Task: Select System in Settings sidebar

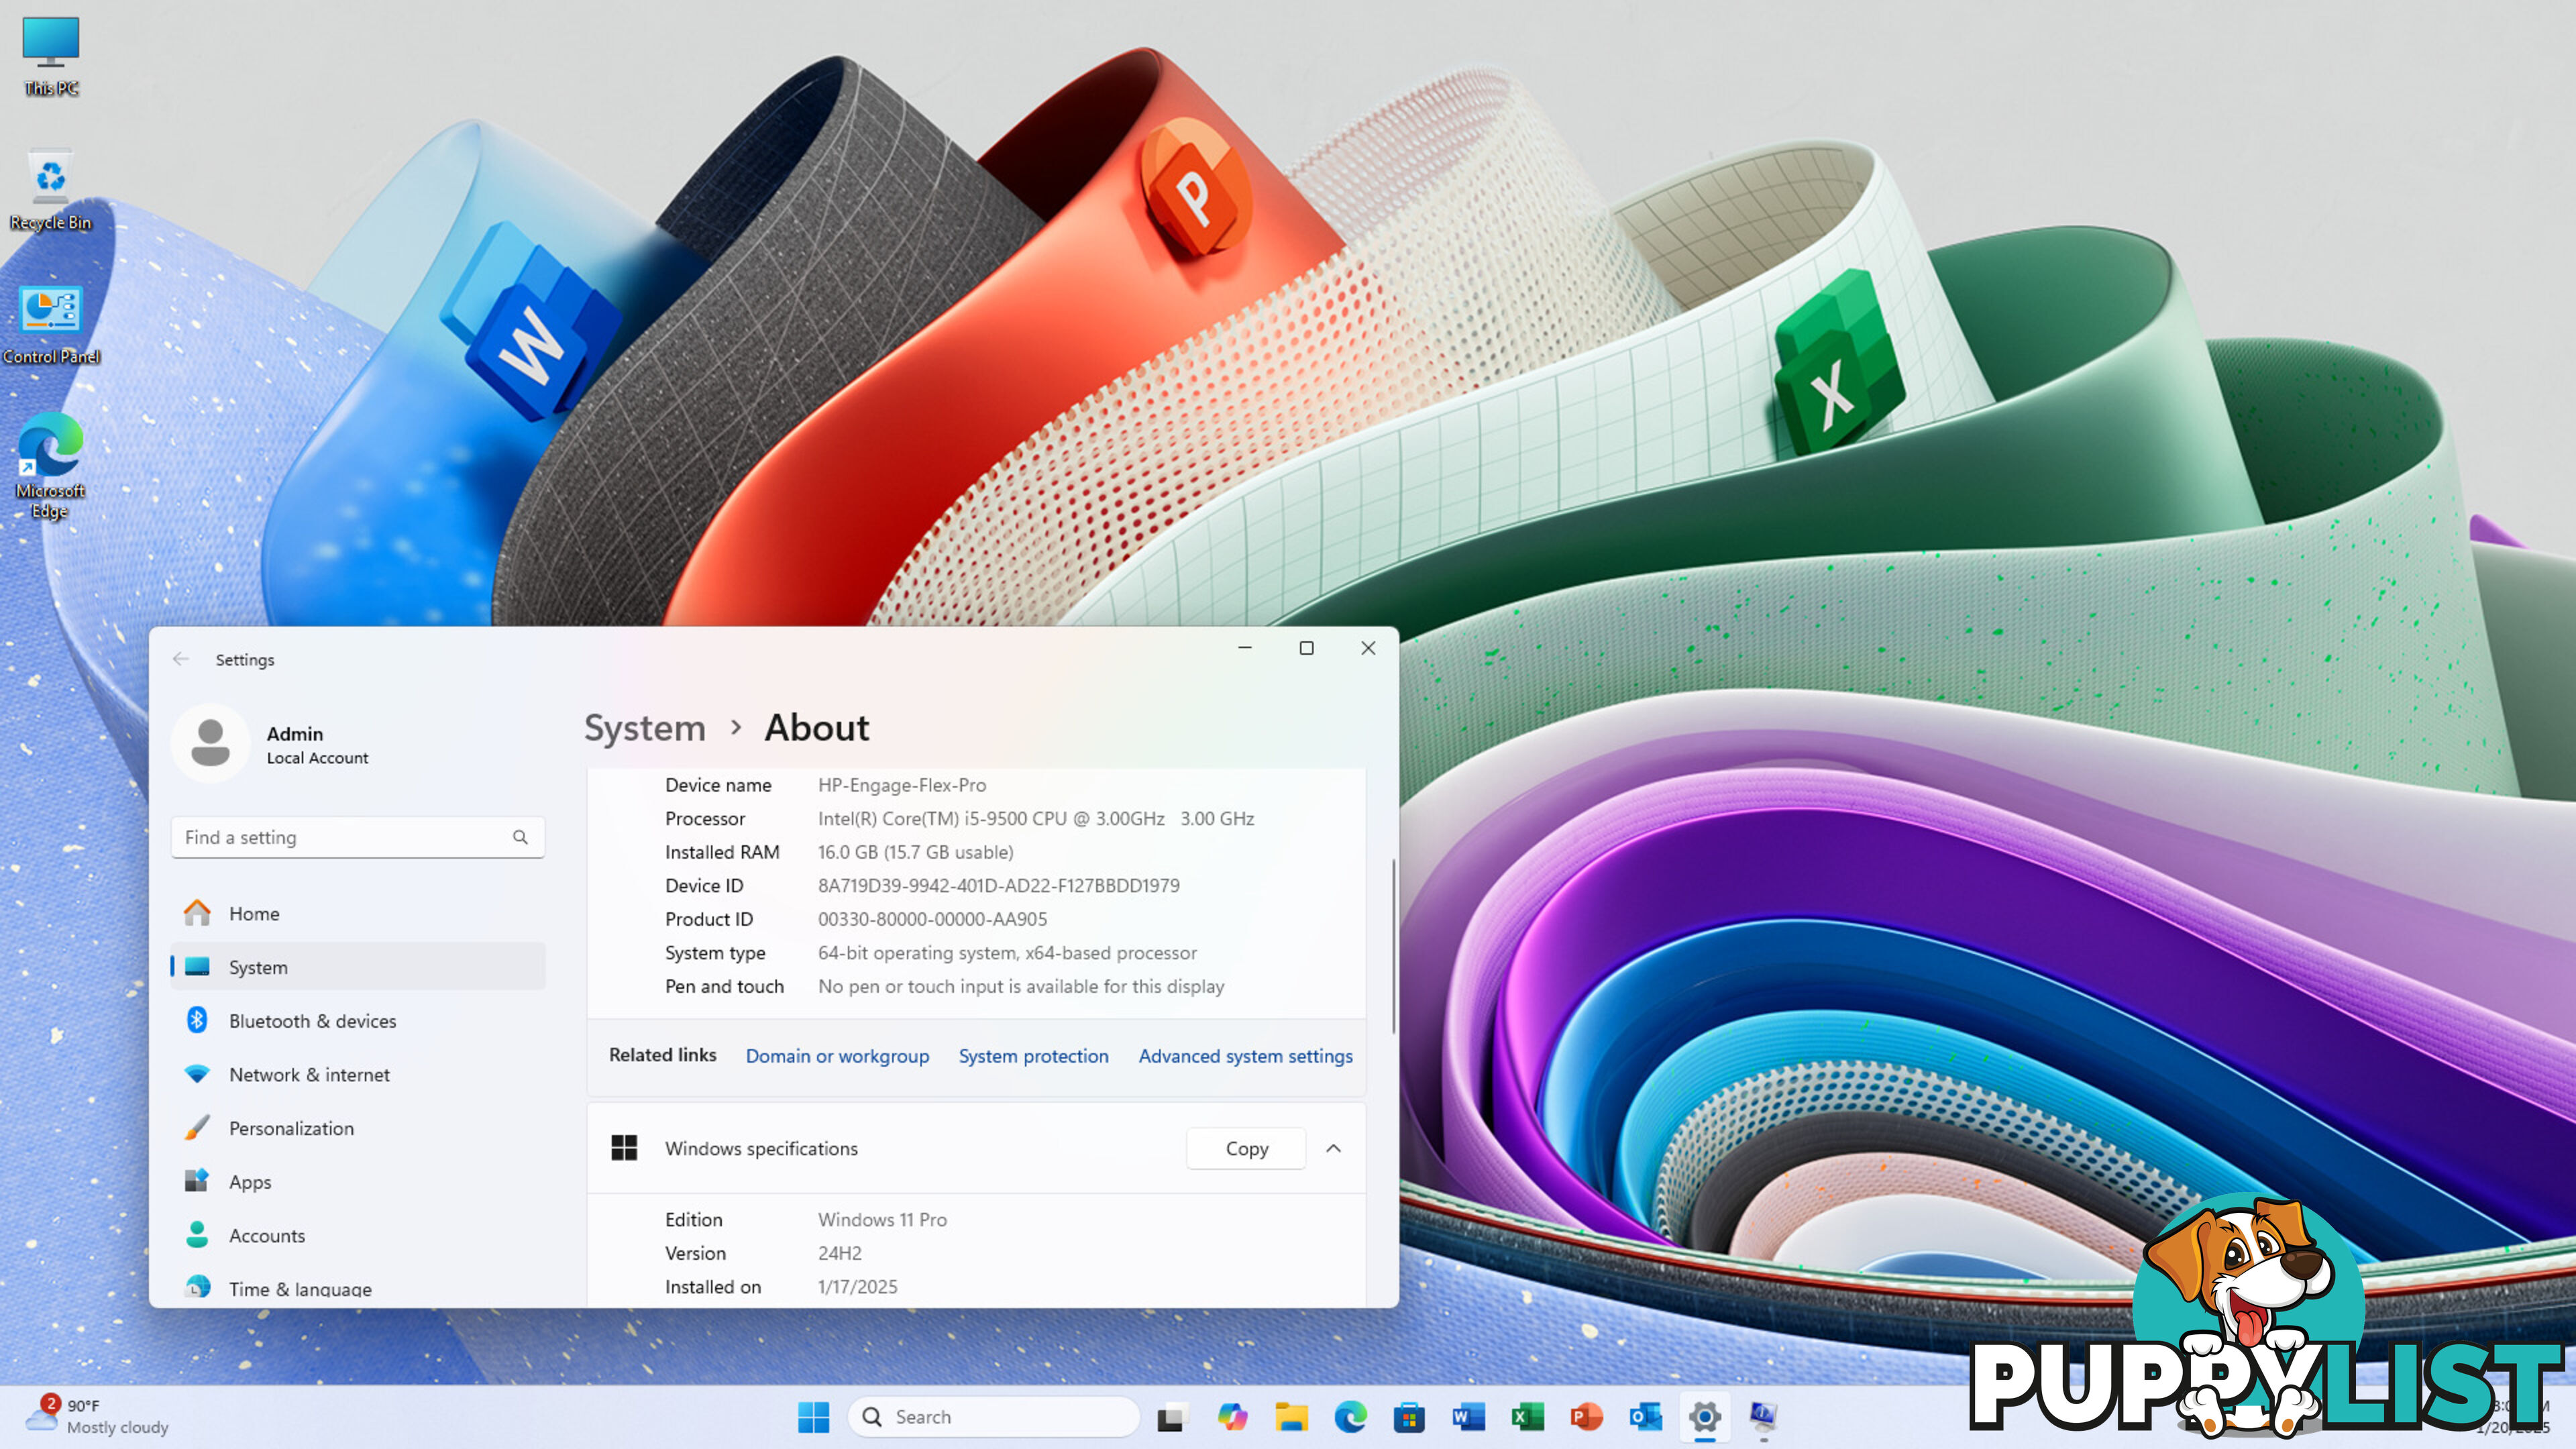Action: point(357,967)
